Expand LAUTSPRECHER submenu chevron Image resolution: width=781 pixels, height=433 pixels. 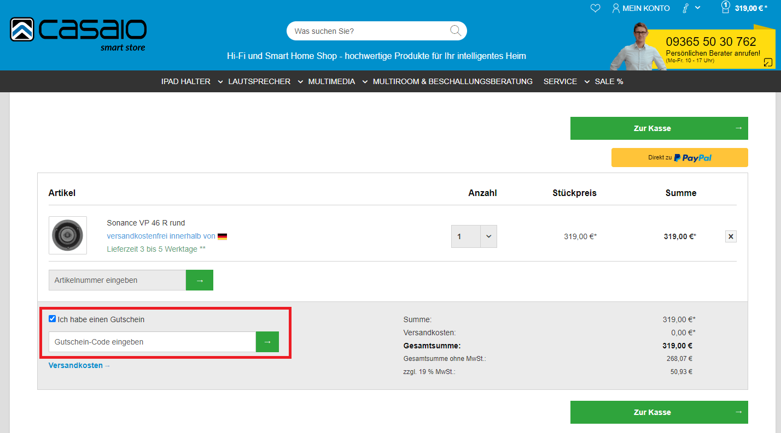[300, 82]
